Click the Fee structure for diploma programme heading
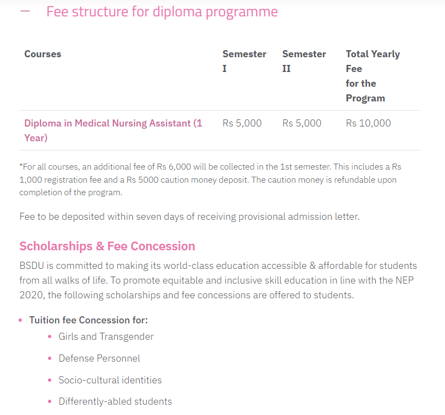Screen dimensions: 445x415 (x=162, y=11)
